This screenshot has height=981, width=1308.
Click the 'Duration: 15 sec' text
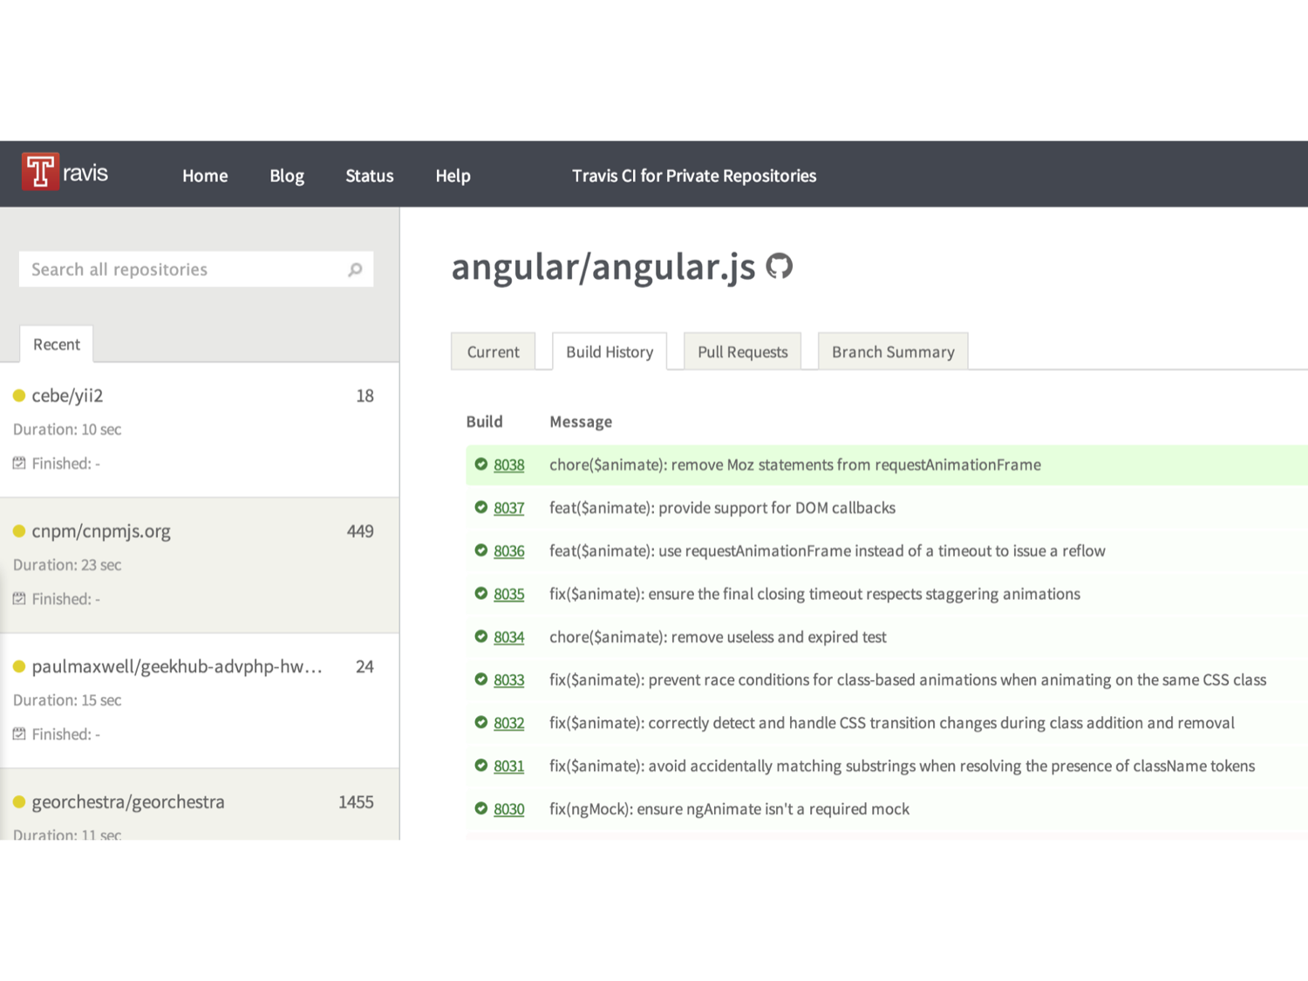coord(67,699)
